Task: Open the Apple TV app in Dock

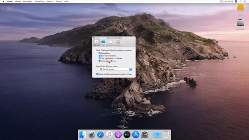Action: click(x=127, y=135)
